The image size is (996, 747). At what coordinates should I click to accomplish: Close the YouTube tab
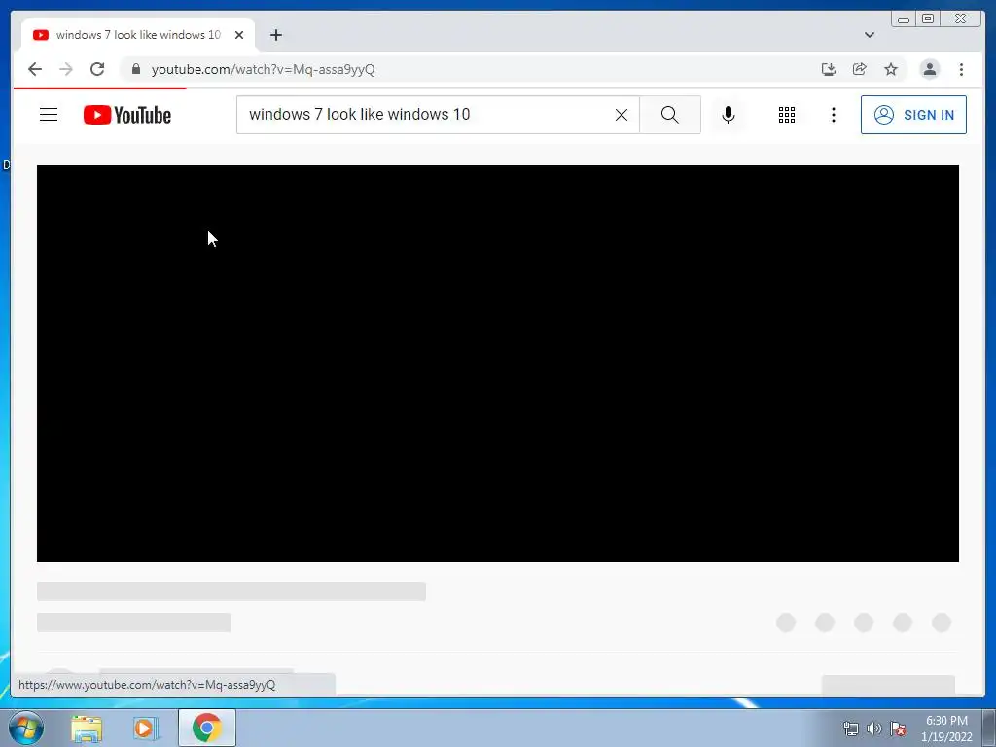[x=239, y=35]
